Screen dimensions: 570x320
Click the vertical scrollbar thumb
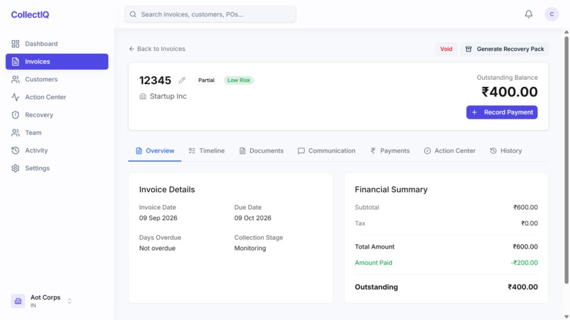[566, 160]
